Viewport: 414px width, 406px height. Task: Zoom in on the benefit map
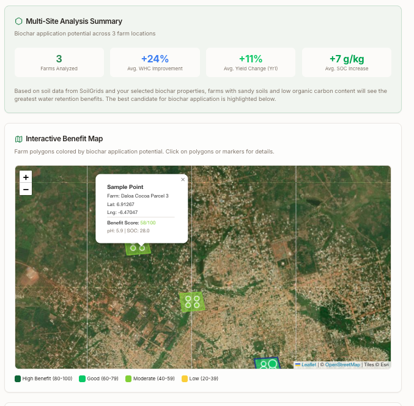coord(26,177)
